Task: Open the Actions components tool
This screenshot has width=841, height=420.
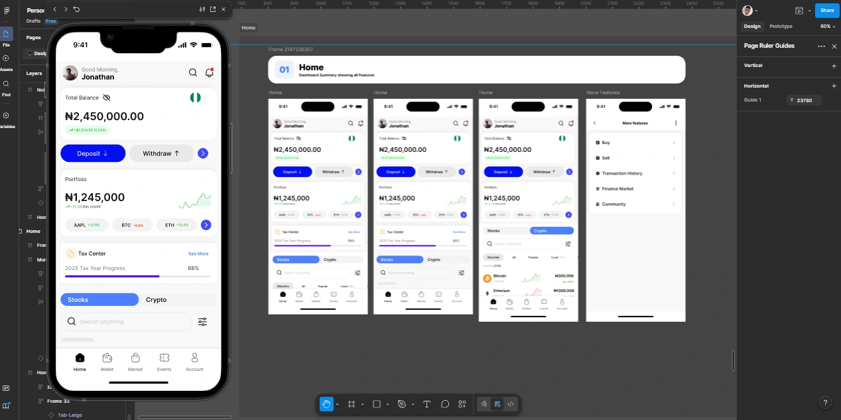Action: (462, 404)
